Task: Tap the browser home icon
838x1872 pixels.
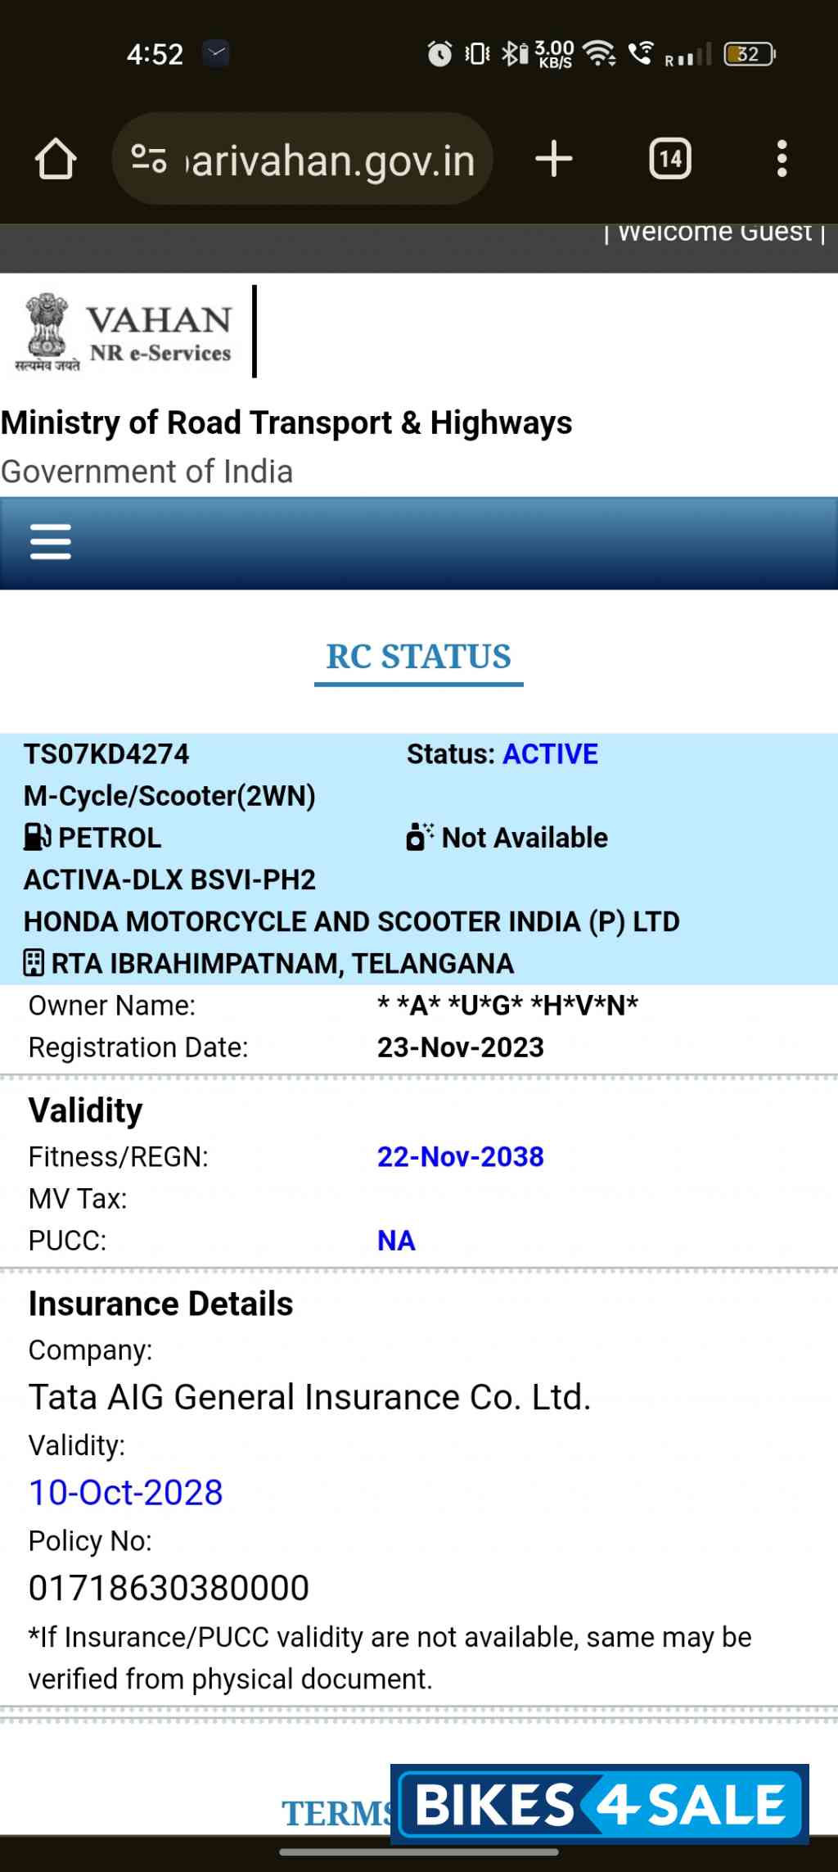Action: 54,159
